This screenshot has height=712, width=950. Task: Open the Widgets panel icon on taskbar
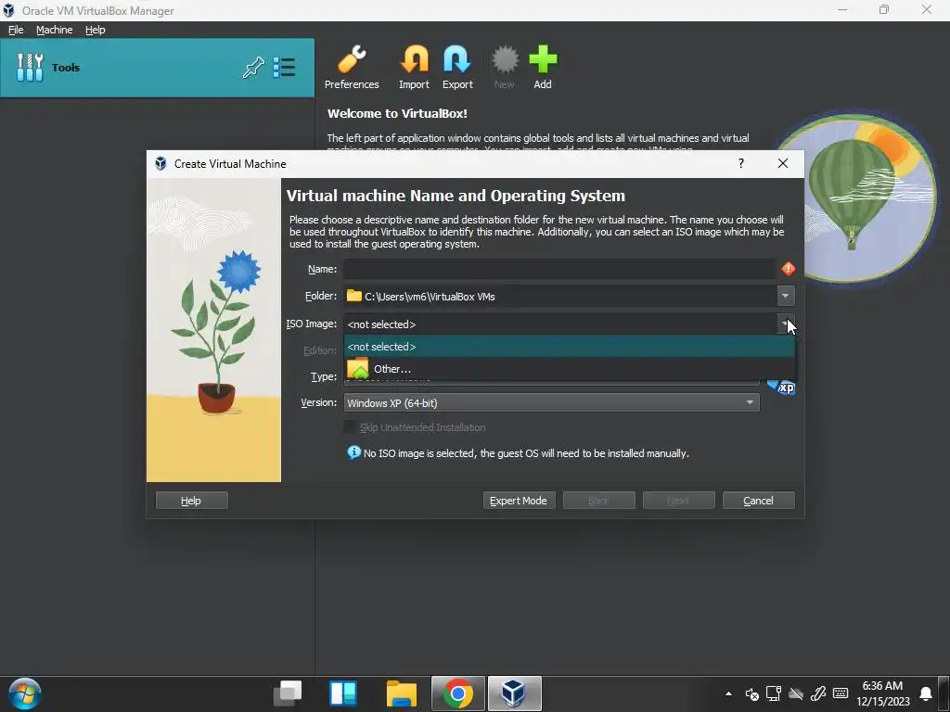(343, 693)
